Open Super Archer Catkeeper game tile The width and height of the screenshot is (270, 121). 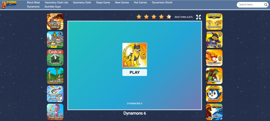[55, 94]
